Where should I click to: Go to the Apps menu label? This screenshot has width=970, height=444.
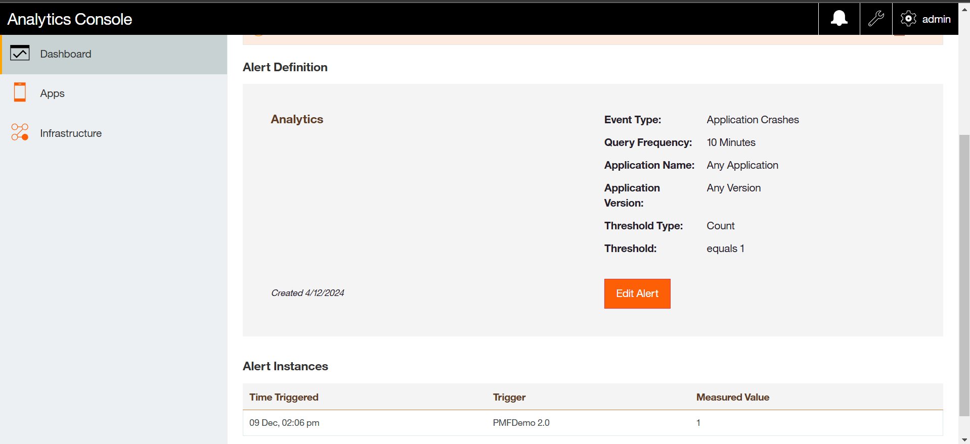pyautogui.click(x=53, y=93)
